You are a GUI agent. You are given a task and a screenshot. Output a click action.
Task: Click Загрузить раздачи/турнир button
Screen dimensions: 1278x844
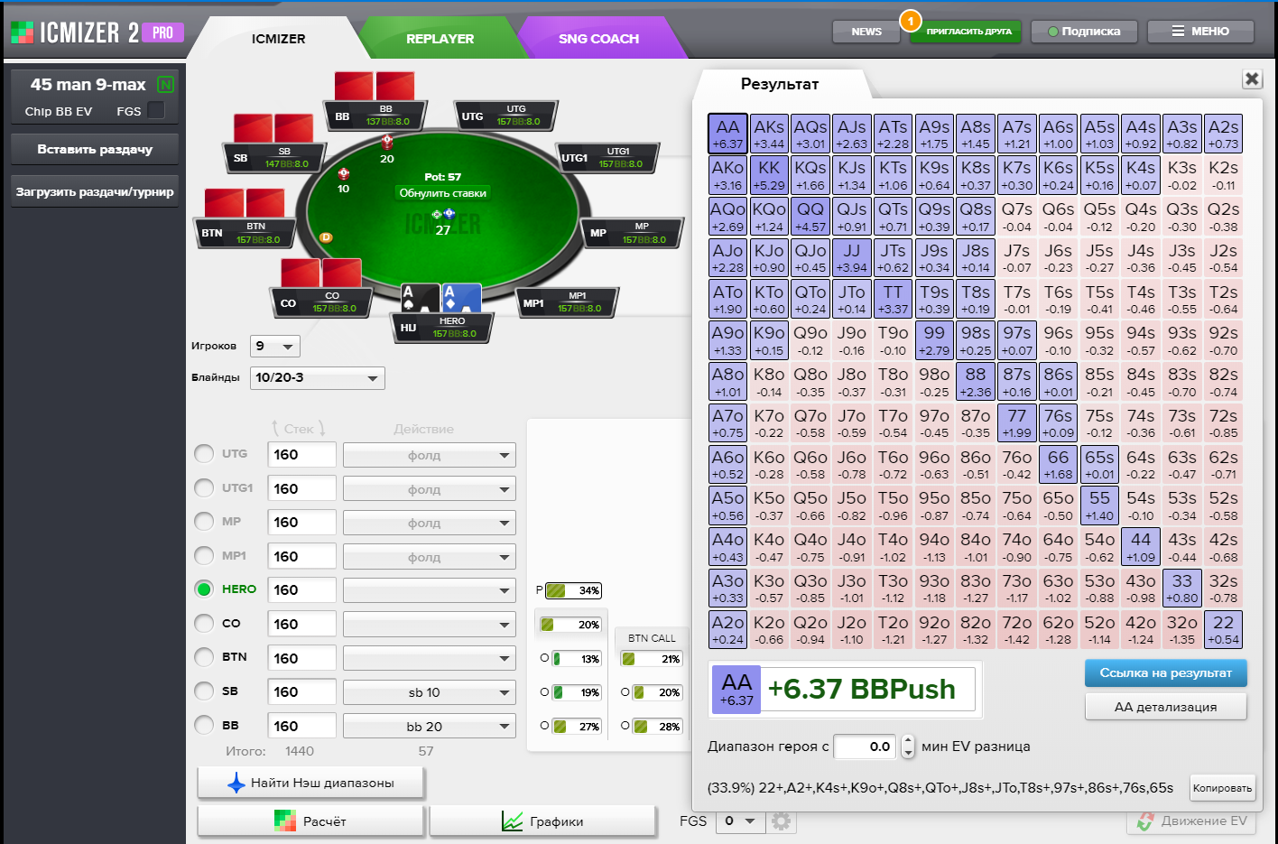tap(95, 191)
